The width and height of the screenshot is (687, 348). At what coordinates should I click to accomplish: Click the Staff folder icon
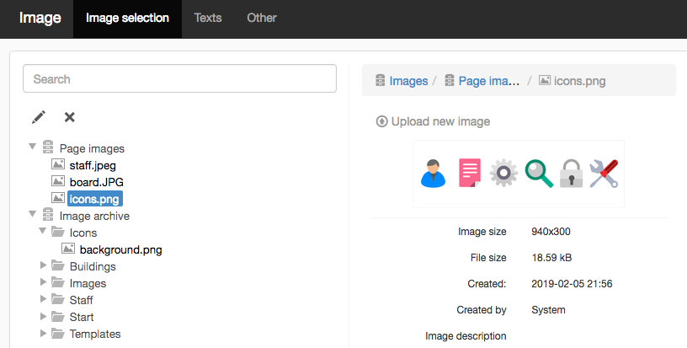coord(58,299)
